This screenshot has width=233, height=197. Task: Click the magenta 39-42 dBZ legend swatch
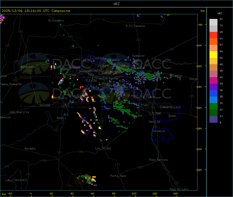pyautogui.click(x=213, y=80)
